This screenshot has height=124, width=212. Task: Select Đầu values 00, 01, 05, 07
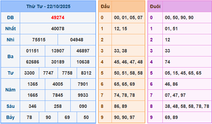click(128, 17)
